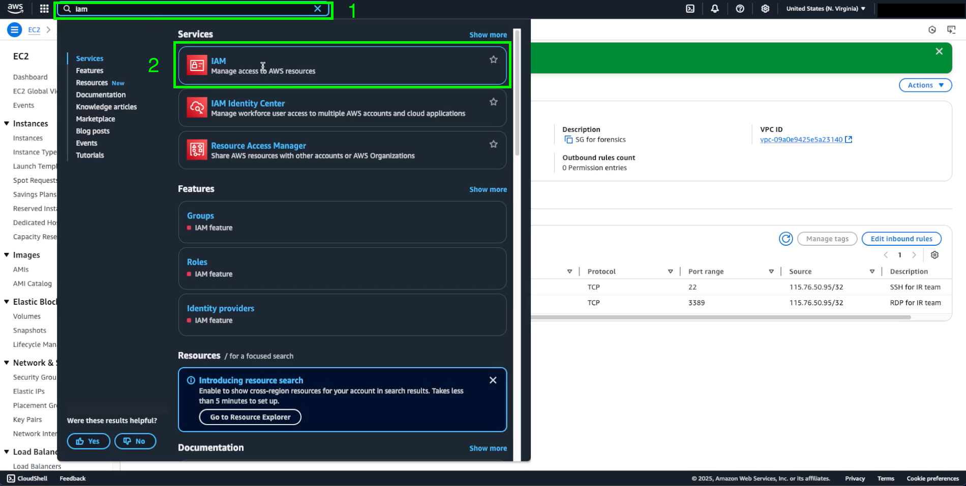Open Feedback in footer
The image size is (966, 486).
tap(73, 478)
